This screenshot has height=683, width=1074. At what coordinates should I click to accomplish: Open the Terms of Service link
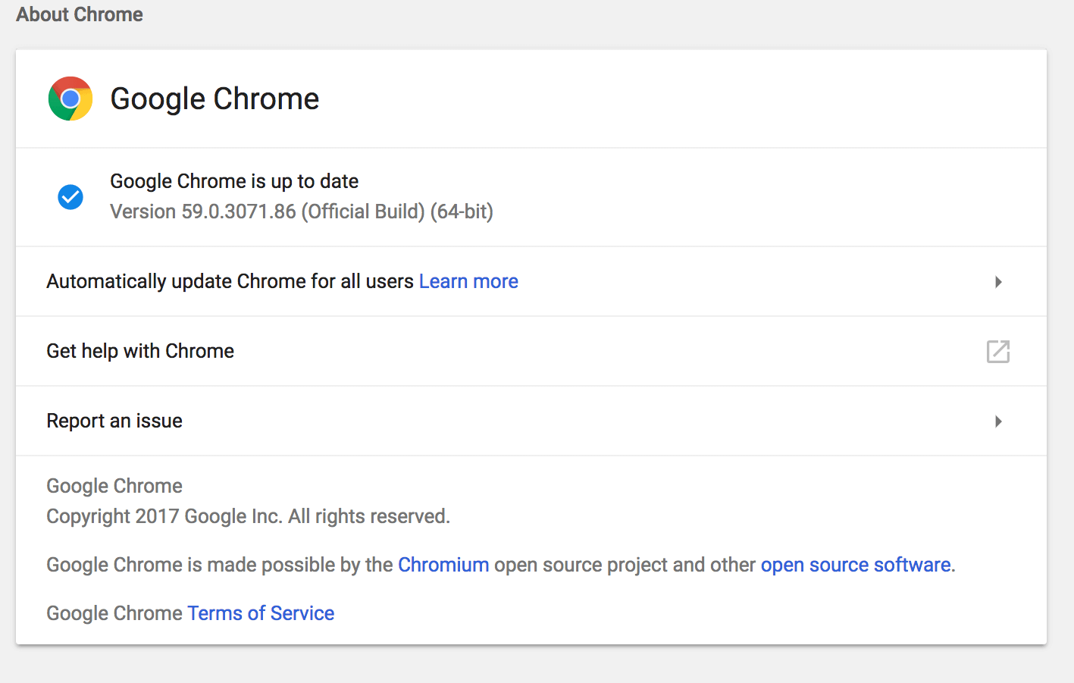coord(261,613)
